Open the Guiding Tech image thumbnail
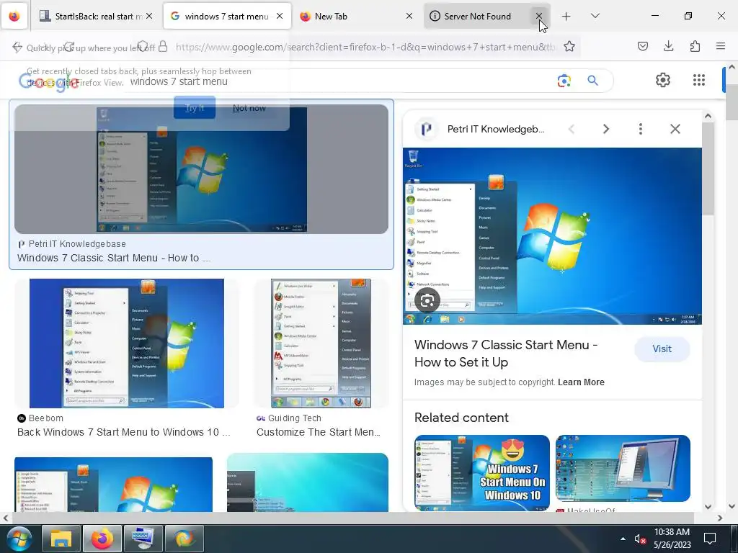Viewport: 738px width, 553px height. point(321,343)
